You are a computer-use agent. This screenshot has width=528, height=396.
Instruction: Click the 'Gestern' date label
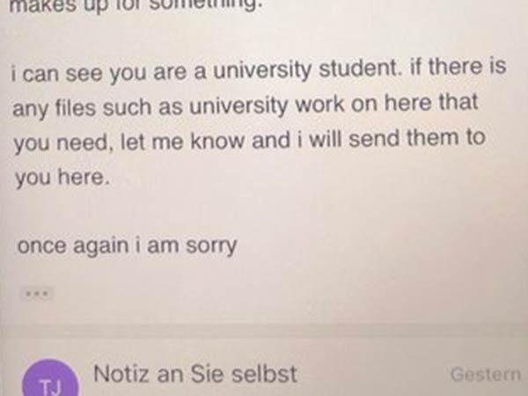coord(485,375)
